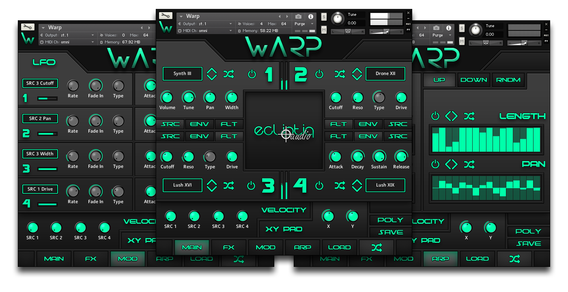Open LFO 1 target dropdown SRC 3 Cutoff

pyautogui.click(x=40, y=83)
